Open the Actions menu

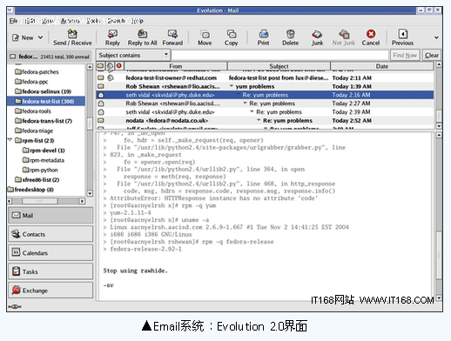click(71, 21)
